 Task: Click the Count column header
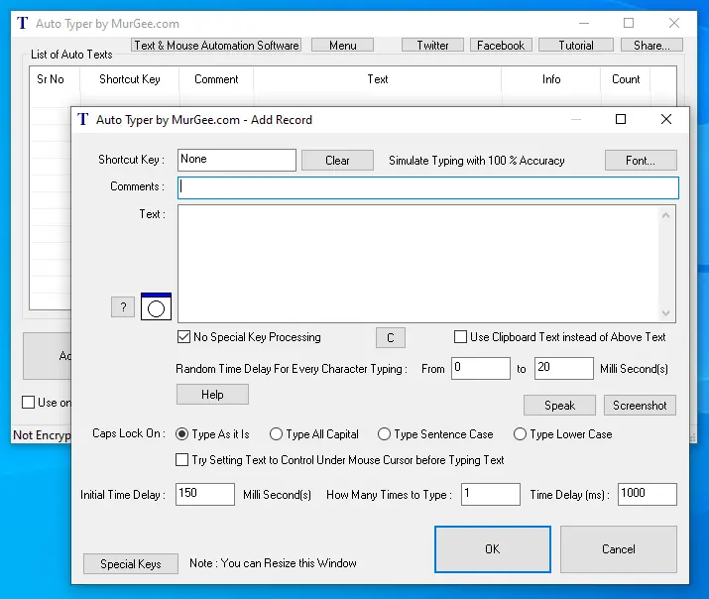coord(626,79)
